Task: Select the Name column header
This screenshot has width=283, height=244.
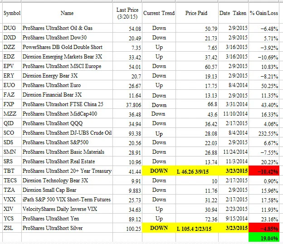Action: [67, 13]
